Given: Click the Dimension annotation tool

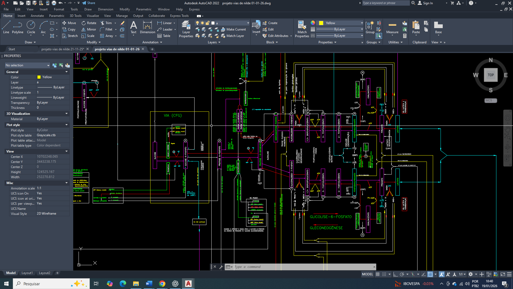Looking at the screenshot, I should [x=147, y=27].
